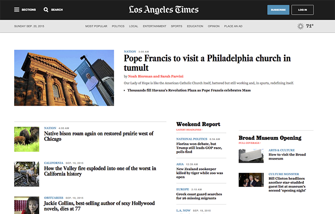Open the Broad Museum Opening heading
The image size is (335, 214).
[270, 138]
